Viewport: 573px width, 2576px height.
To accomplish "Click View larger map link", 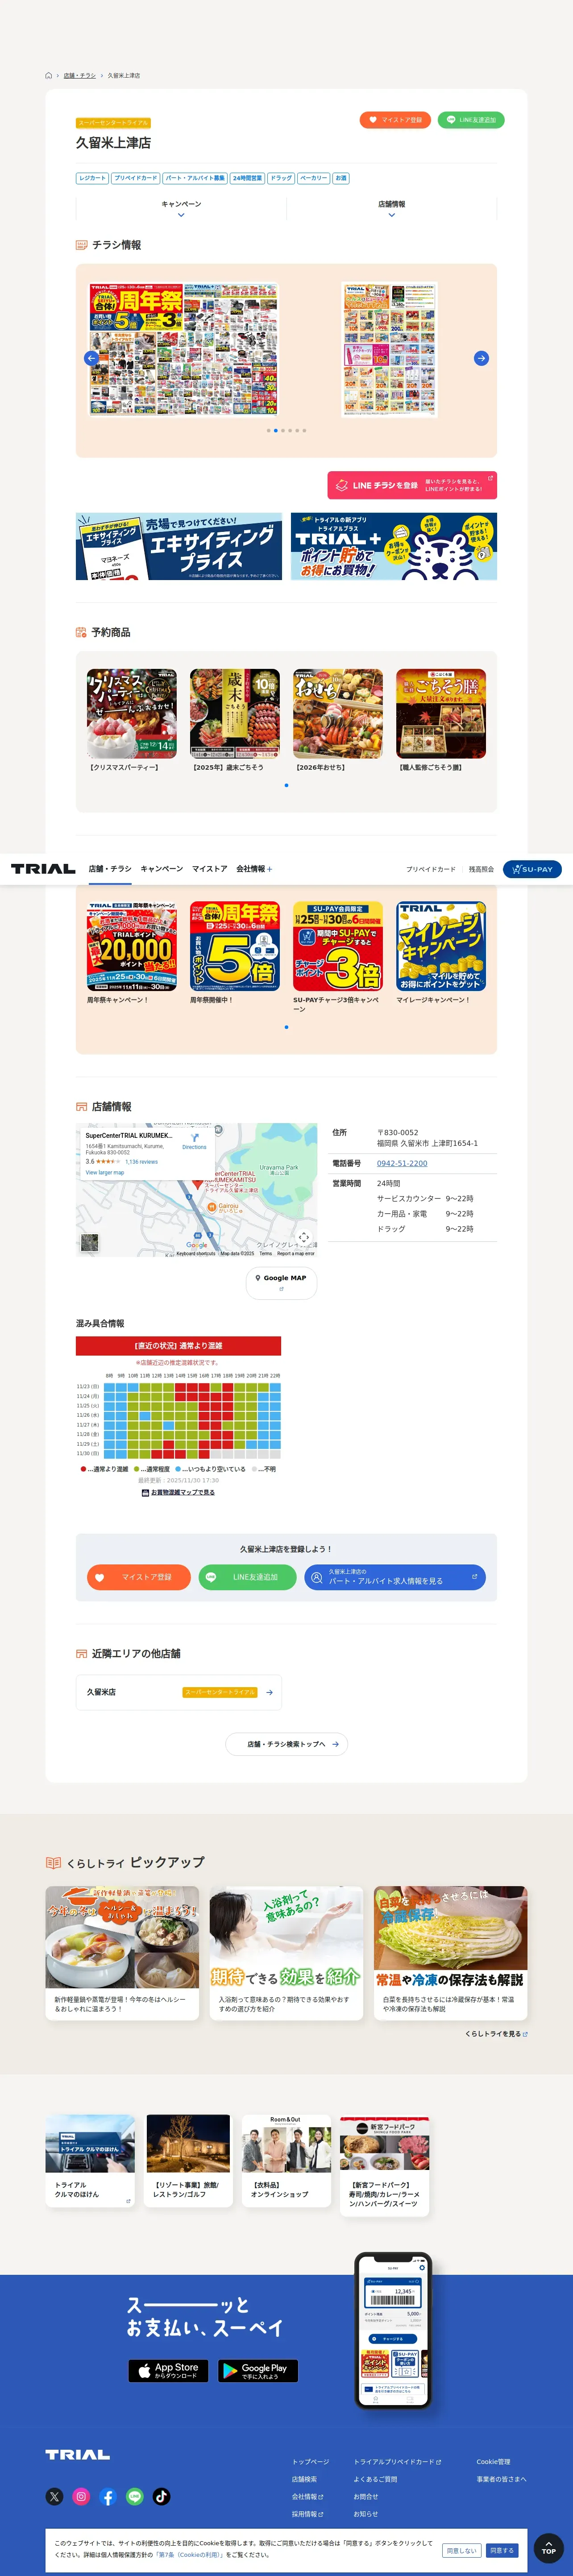I will (105, 1172).
